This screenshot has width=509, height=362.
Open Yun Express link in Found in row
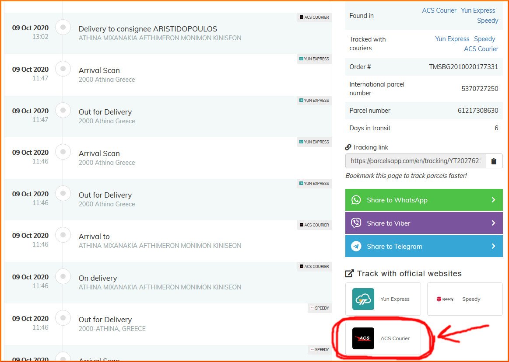pos(478,10)
